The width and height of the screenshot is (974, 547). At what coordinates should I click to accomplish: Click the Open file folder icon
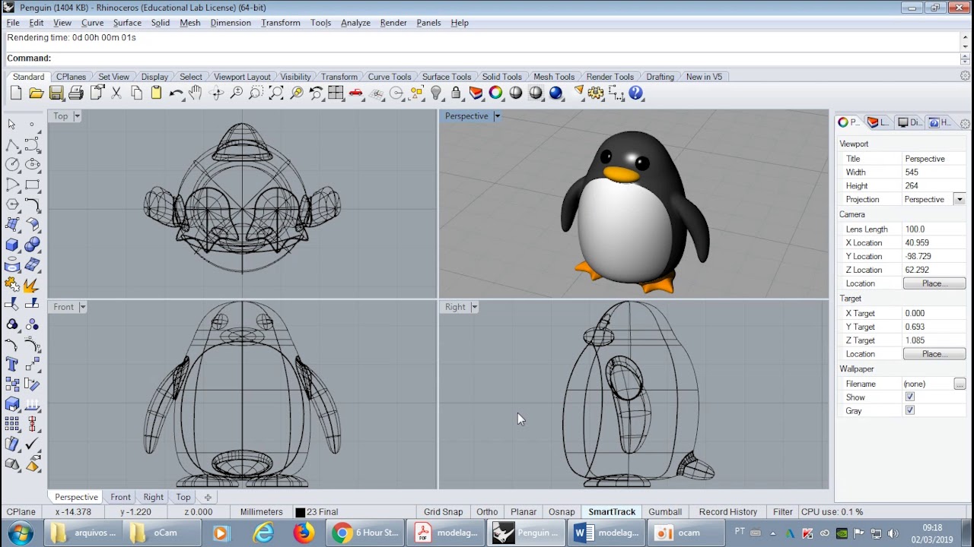(x=36, y=93)
